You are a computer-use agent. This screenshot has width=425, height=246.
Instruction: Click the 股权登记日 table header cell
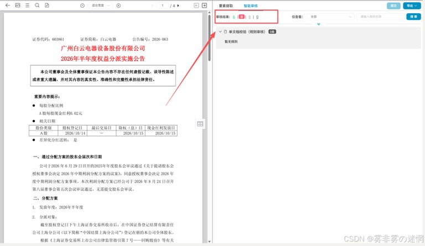point(72,128)
